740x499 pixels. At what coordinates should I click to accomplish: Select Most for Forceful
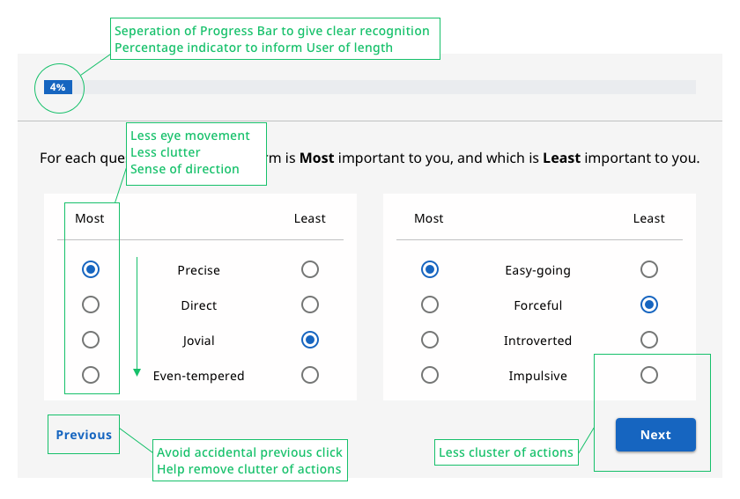[x=429, y=305]
